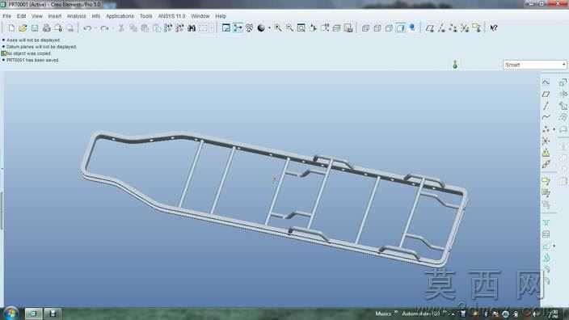Open Appearance Gallery sphere icon
Viewport: 569px width, 320px height.
coord(261,28)
